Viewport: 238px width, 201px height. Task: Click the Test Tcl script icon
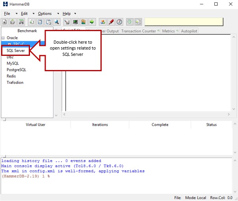tap(67, 22)
